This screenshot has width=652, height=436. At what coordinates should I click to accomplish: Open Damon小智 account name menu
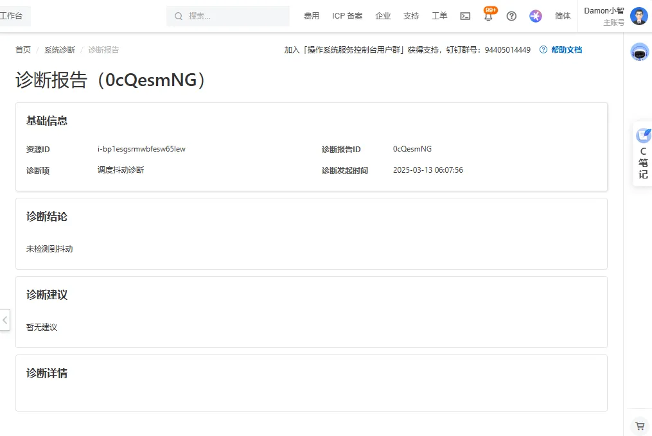coord(604,11)
